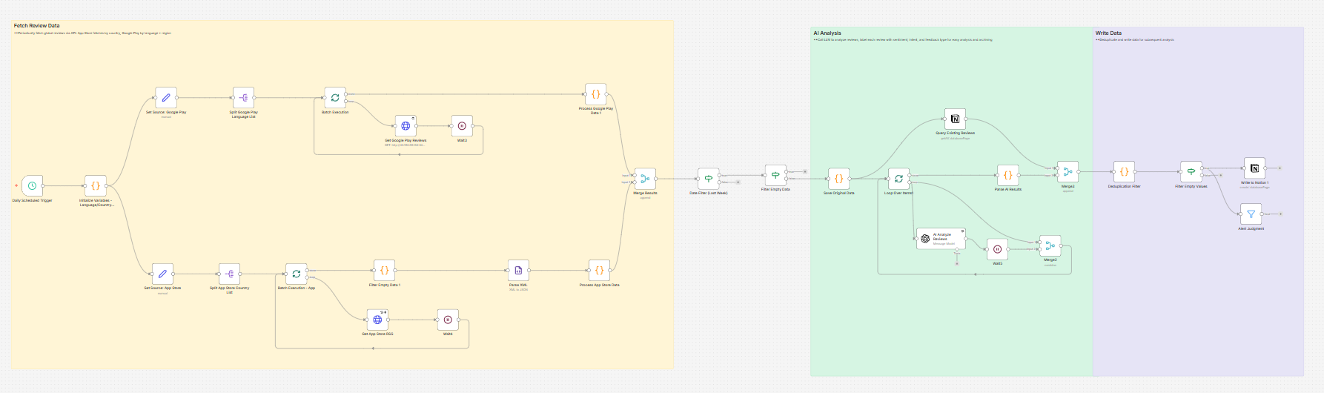The width and height of the screenshot is (1324, 393).
Task: Click the Get Google Play Reviews HTTP node
Action: coord(406,126)
